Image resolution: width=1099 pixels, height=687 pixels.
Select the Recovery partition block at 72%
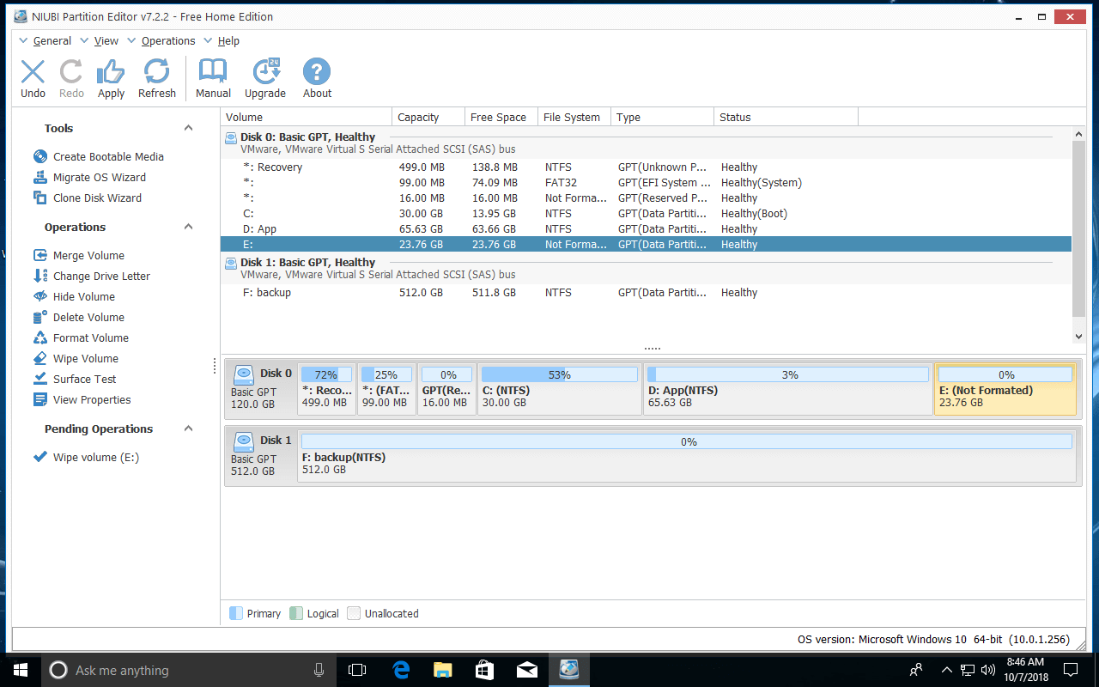click(326, 389)
